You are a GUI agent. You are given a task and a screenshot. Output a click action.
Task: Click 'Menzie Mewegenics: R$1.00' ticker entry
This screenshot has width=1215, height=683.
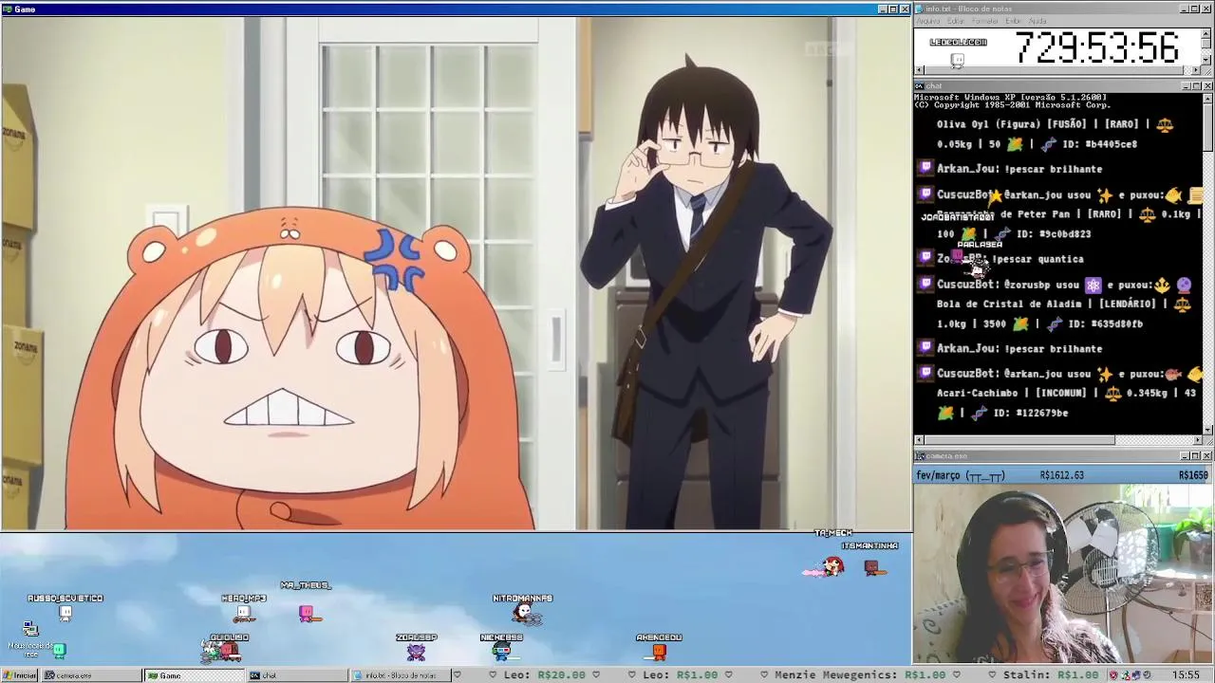860,675
